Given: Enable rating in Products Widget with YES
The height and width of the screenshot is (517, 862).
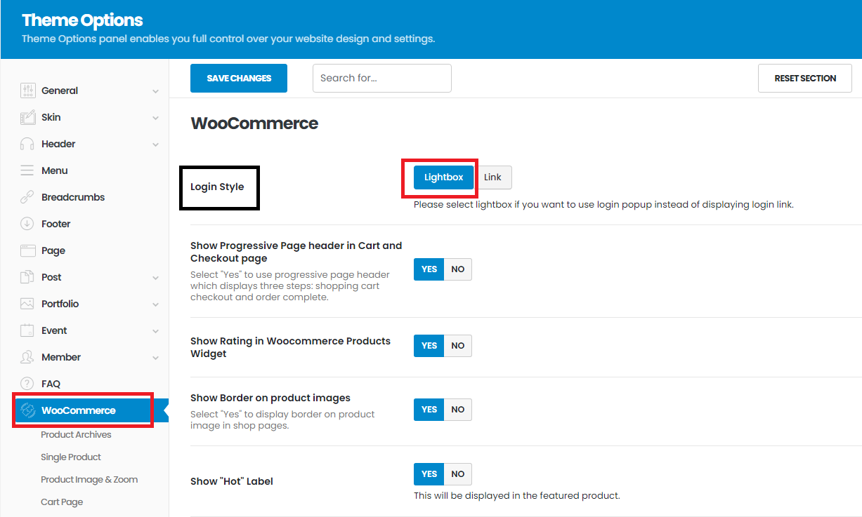Looking at the screenshot, I should [429, 346].
